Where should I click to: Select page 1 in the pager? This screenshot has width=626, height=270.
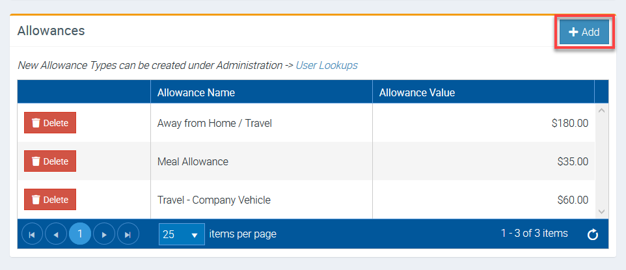tap(80, 234)
